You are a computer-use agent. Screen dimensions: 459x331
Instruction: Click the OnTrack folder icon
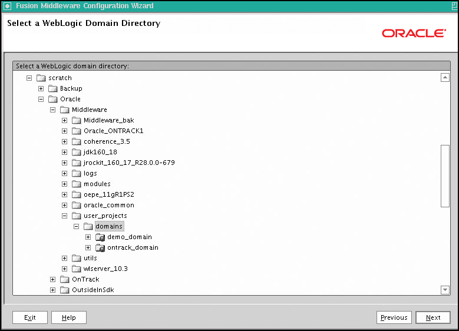[64, 279]
